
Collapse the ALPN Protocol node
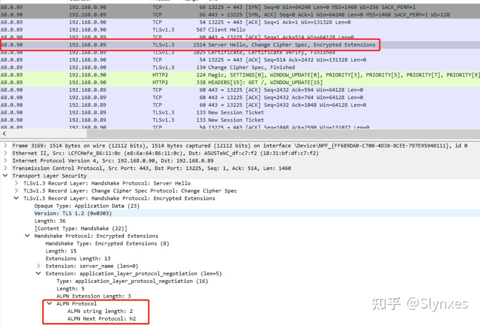pos(50,303)
